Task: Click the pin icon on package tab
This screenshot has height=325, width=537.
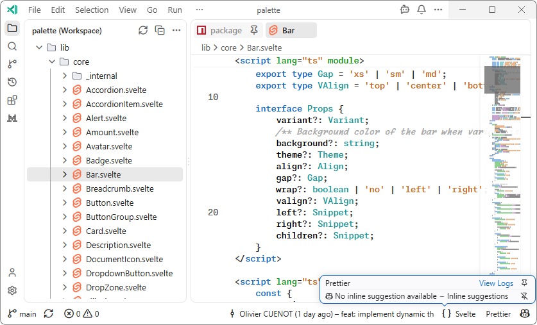Action: pyautogui.click(x=254, y=30)
